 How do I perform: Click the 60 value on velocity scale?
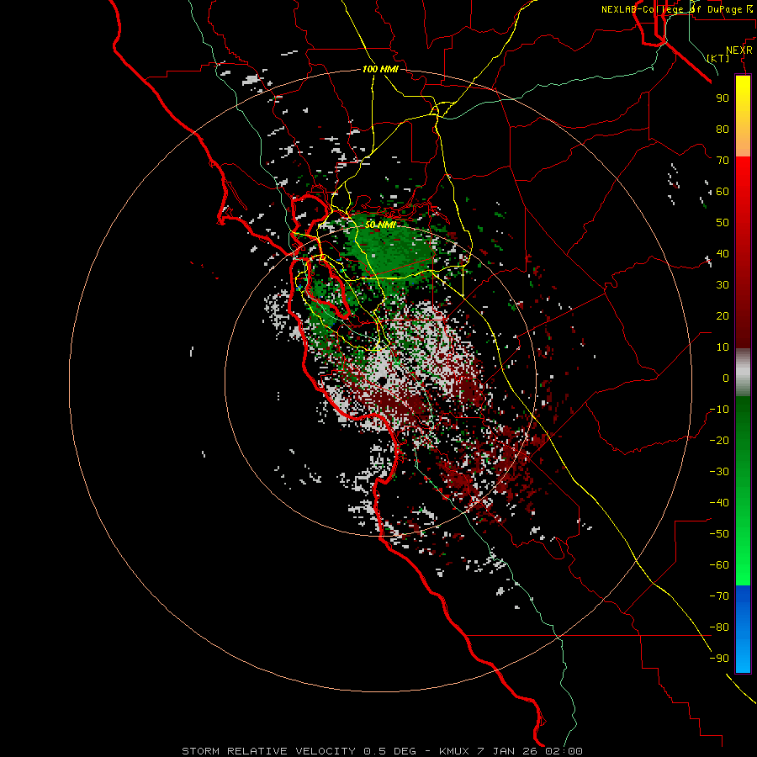(x=723, y=191)
